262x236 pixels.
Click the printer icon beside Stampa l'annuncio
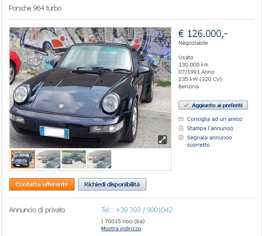click(x=181, y=128)
